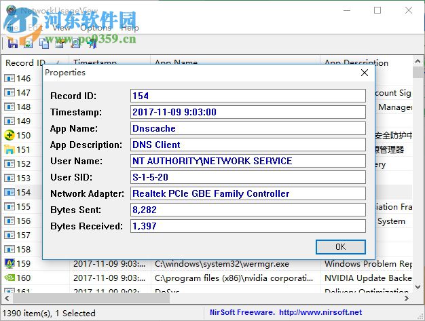425x321 pixels.
Task: Select the record 148 row icon
Action: point(10,107)
